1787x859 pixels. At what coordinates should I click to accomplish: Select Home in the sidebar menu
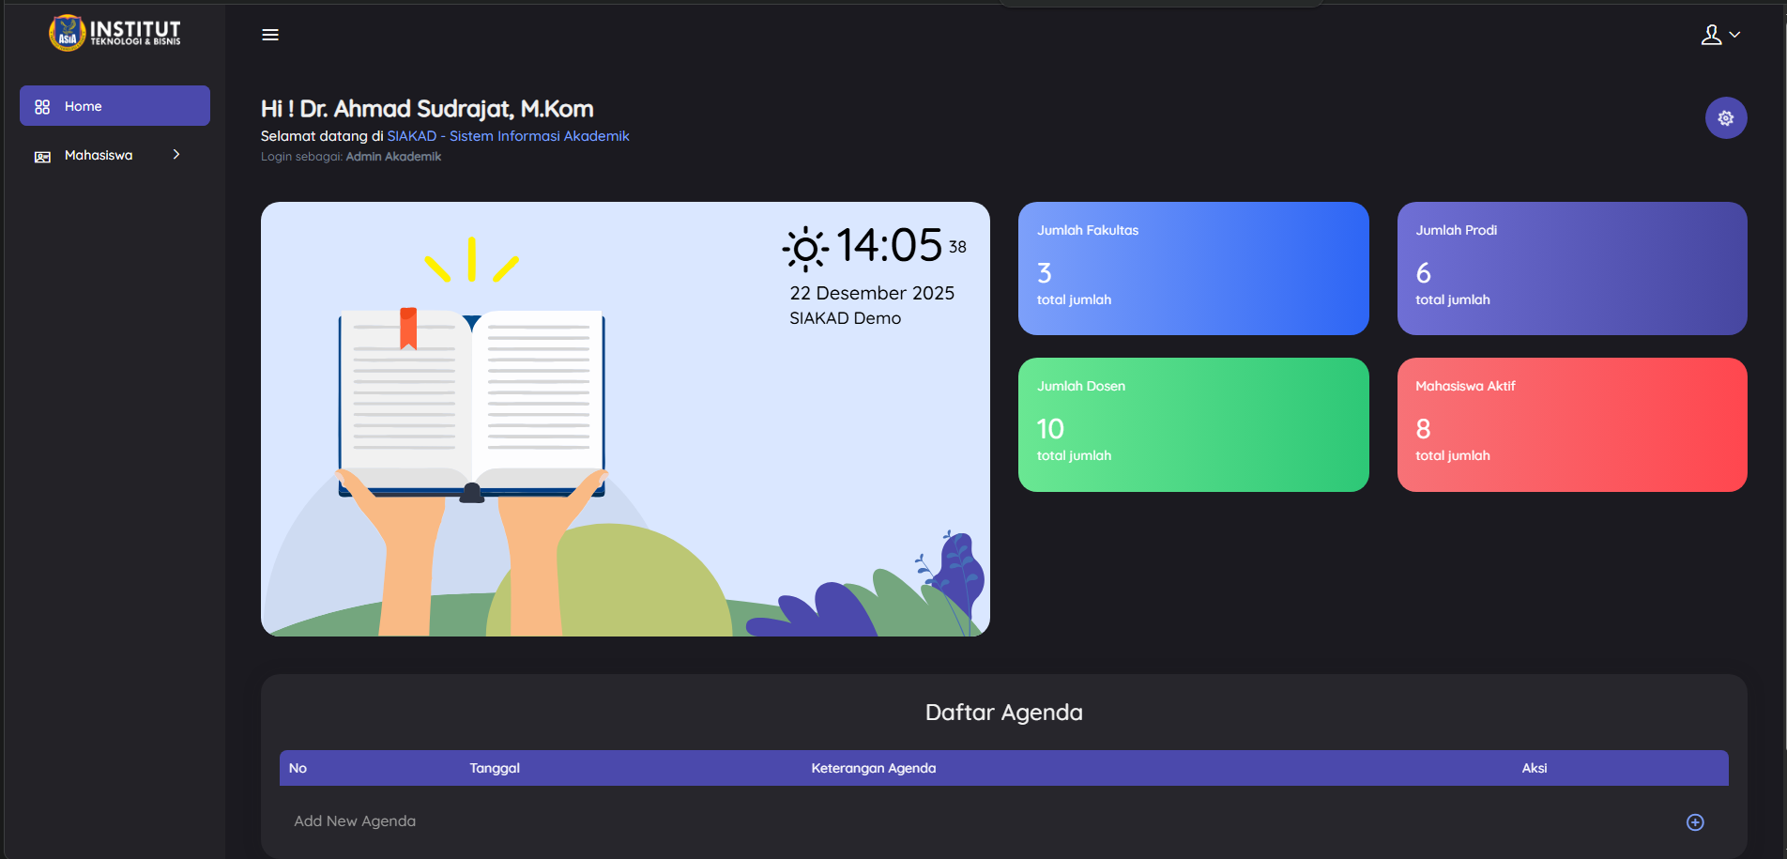click(x=84, y=107)
